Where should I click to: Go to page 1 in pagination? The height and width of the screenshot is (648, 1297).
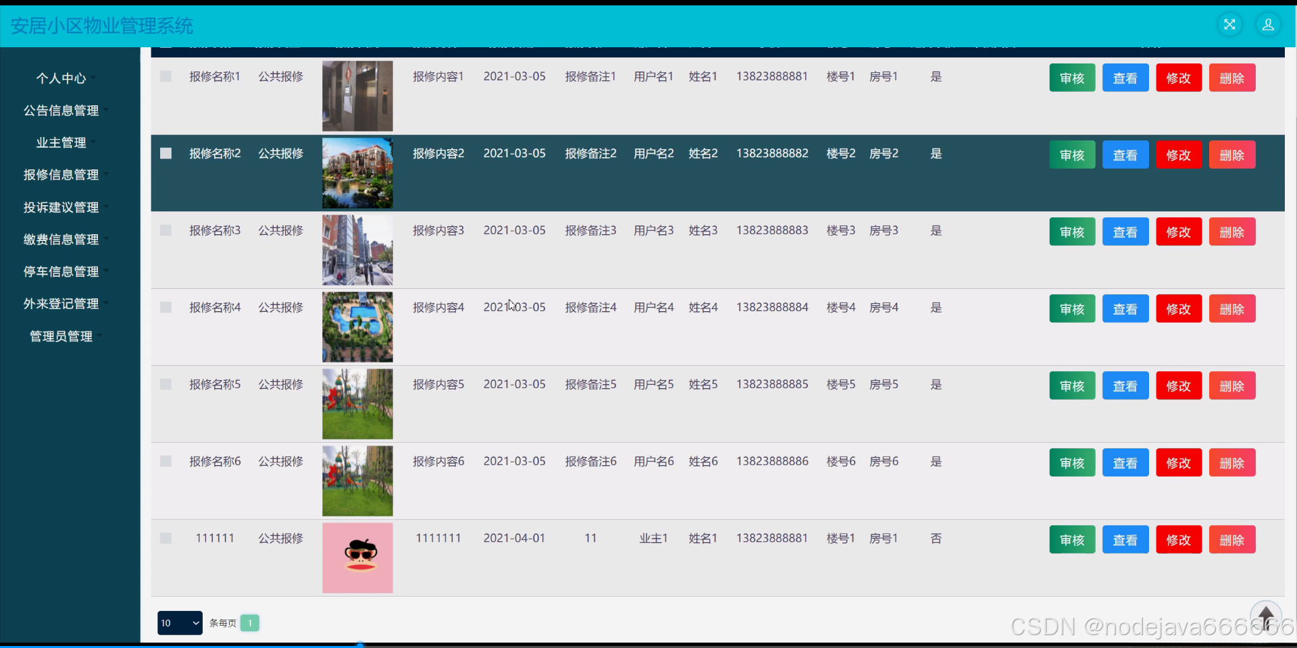tap(250, 623)
